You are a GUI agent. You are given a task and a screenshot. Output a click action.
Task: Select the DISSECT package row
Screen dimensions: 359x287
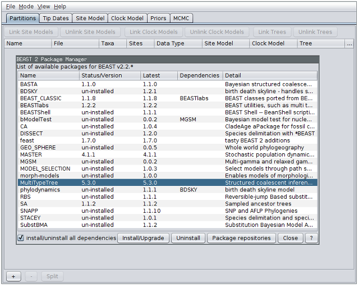point(168,134)
